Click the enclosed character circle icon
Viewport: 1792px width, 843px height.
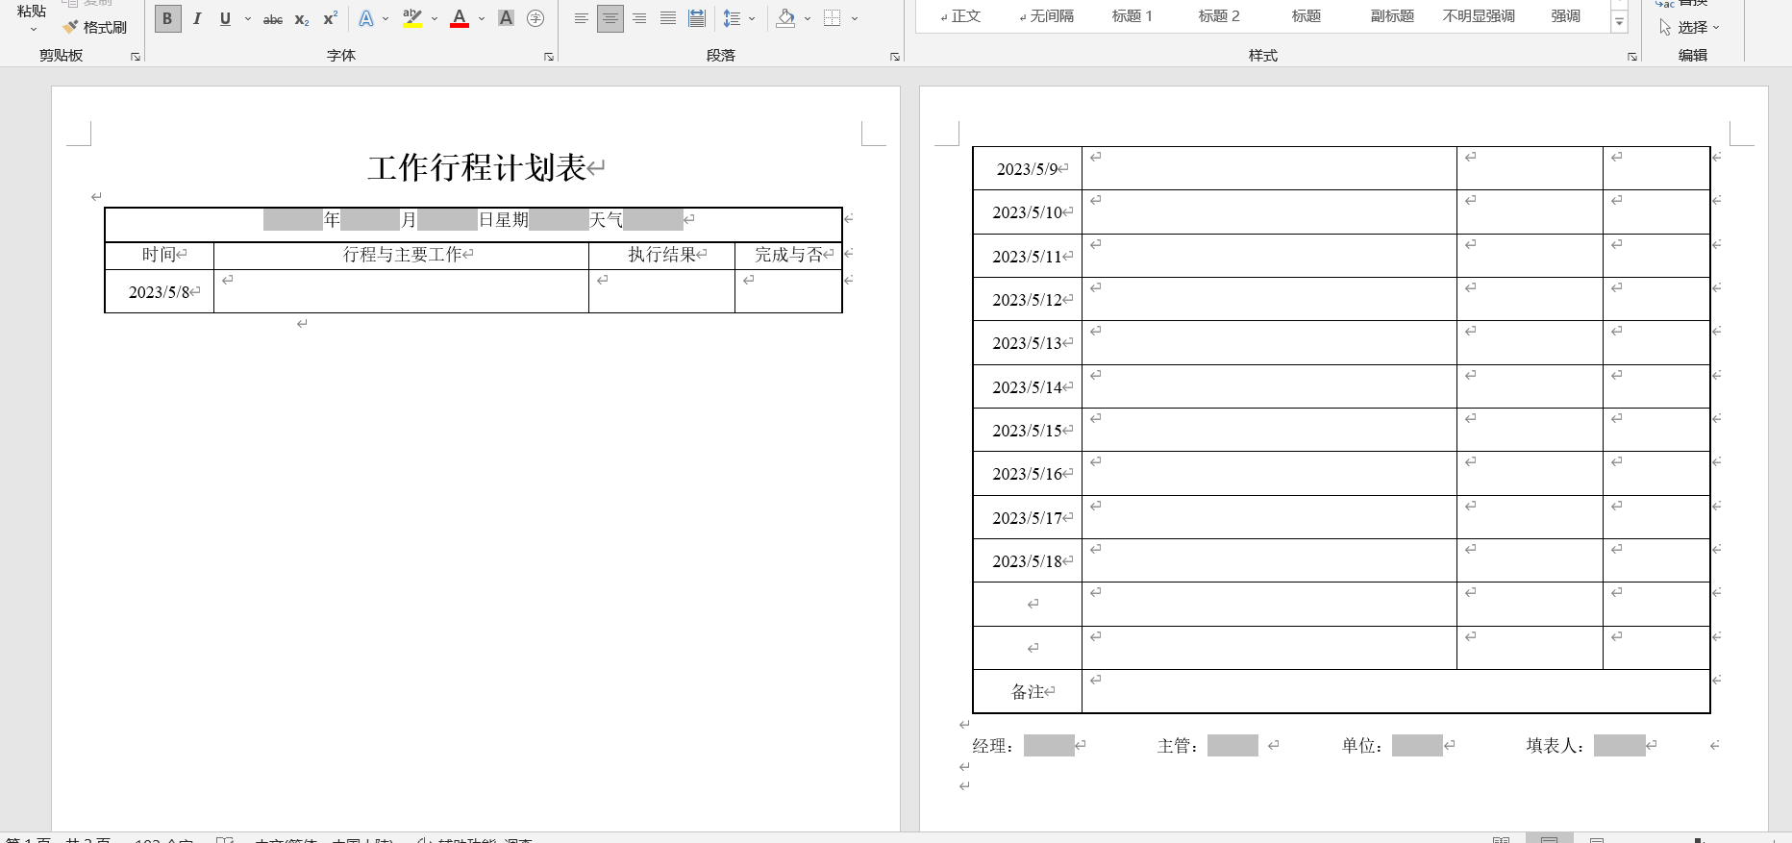click(x=535, y=18)
